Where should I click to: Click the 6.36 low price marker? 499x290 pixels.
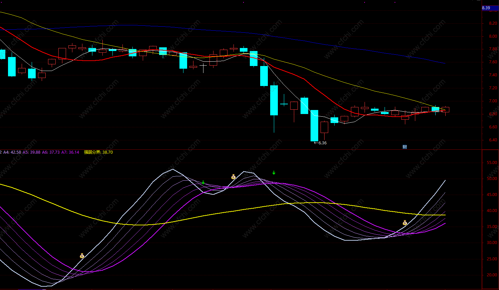tap(321, 143)
